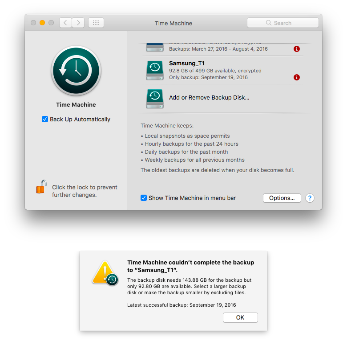Toggle the Back Up Automatically checkbox

pyautogui.click(x=45, y=119)
